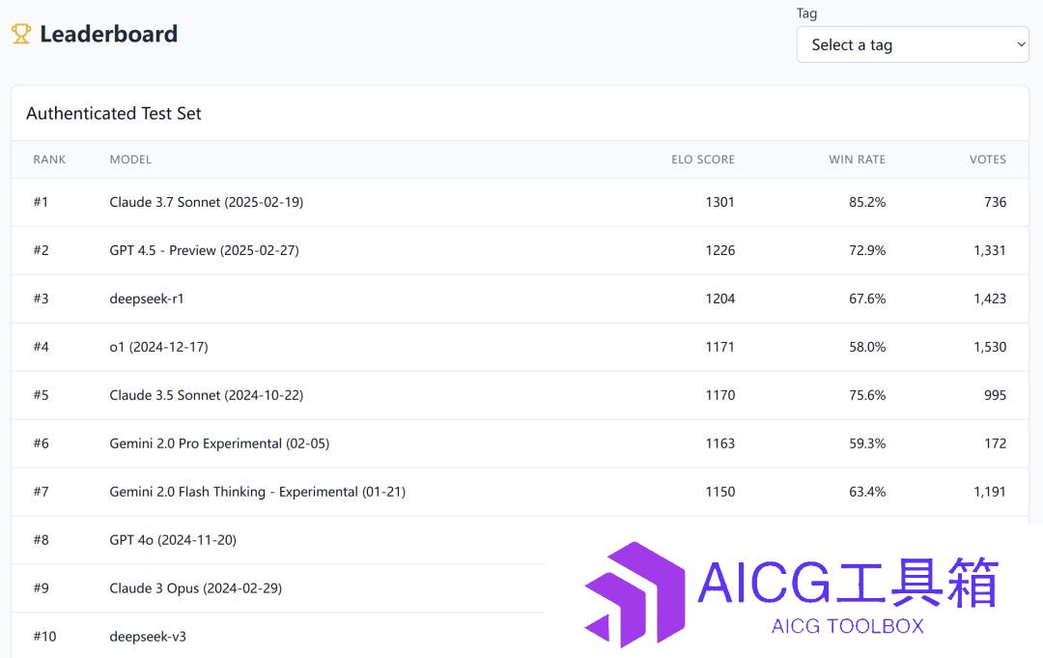Open the 'Select a tag' dropdown
The width and height of the screenshot is (1043, 658).
coord(913,44)
